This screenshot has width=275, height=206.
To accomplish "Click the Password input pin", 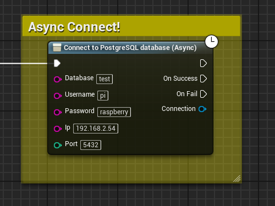I will tap(58, 112).
